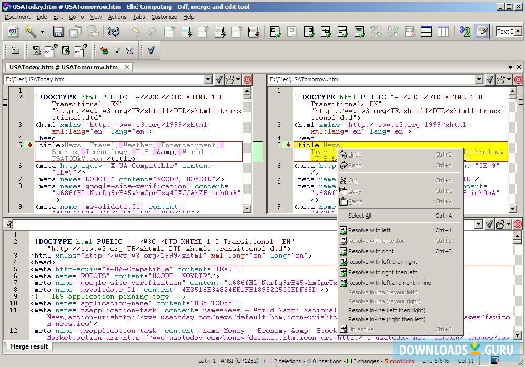Image resolution: width=525 pixels, height=367 pixels.
Task: Click the red target icon on left pane
Action: (x=247, y=79)
